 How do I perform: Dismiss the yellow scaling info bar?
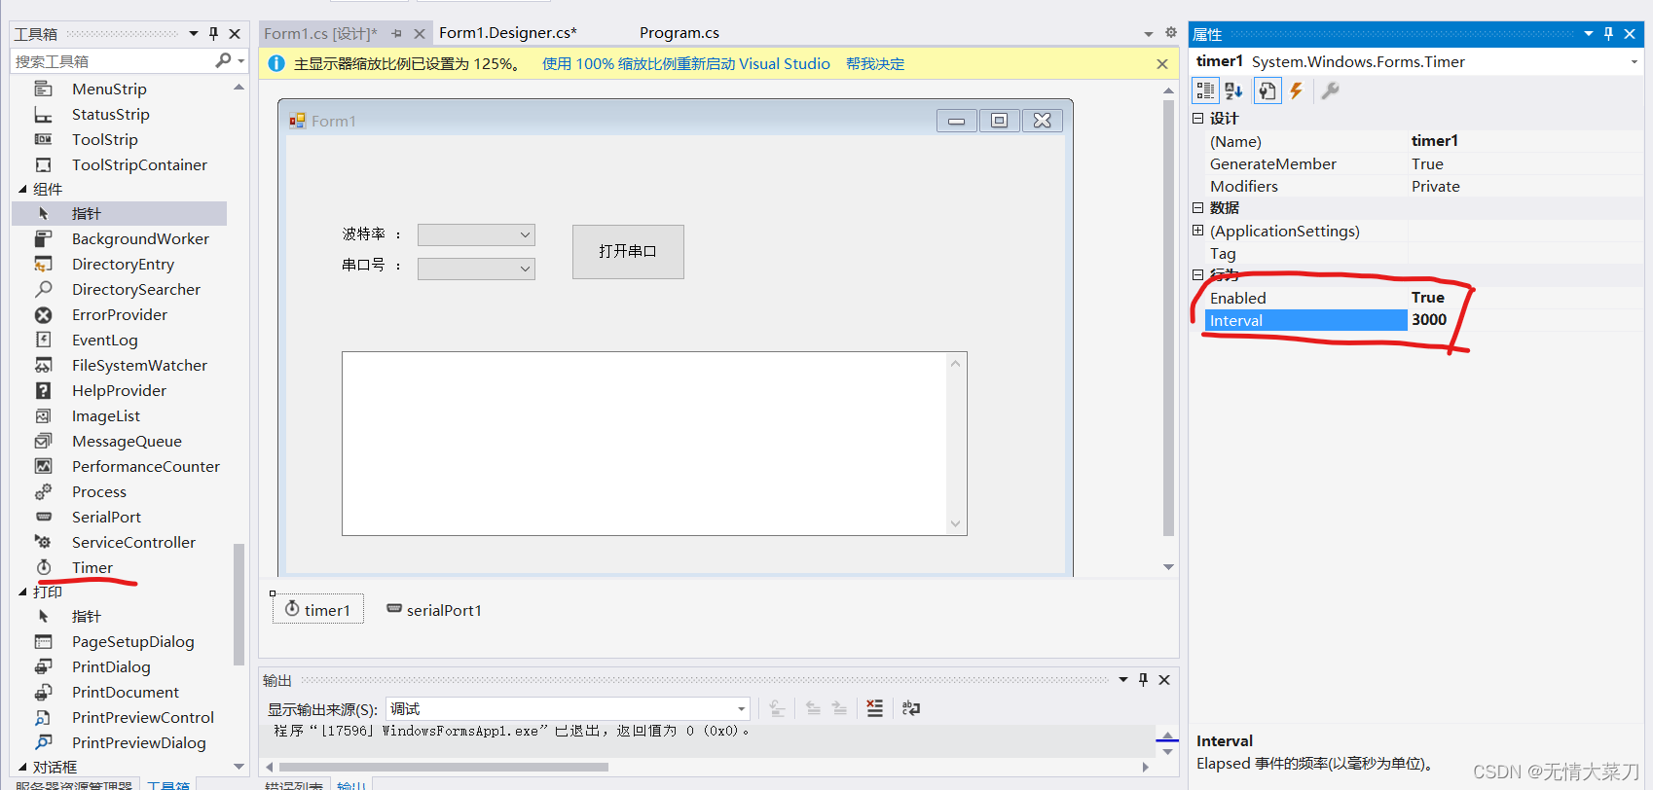coord(1162,64)
